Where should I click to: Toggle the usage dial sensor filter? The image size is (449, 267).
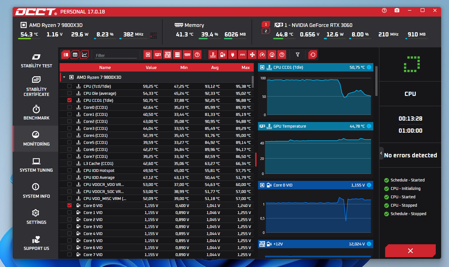tap(272, 55)
